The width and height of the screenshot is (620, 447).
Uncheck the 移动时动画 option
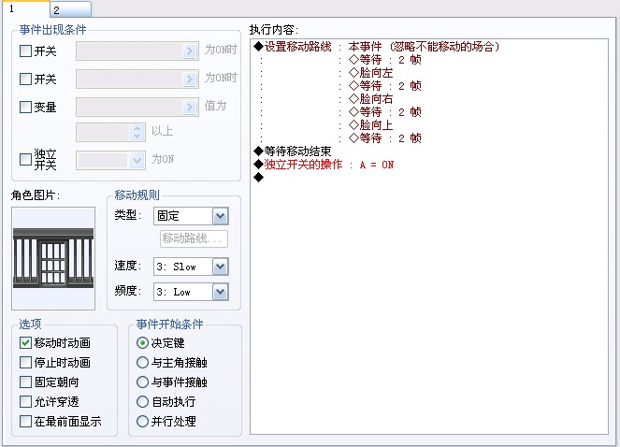pos(25,342)
